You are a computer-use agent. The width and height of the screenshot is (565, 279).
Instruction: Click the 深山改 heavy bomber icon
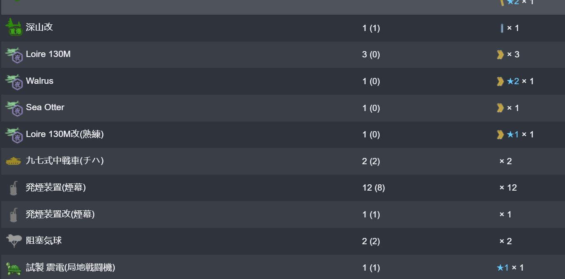[x=13, y=28]
